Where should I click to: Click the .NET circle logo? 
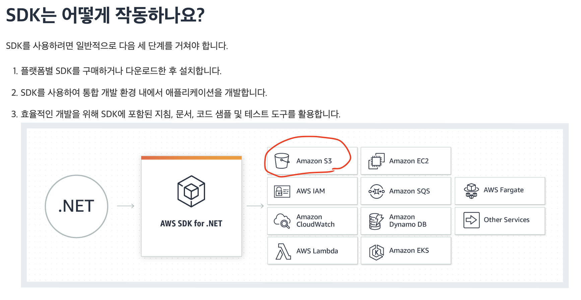pyautogui.click(x=77, y=206)
